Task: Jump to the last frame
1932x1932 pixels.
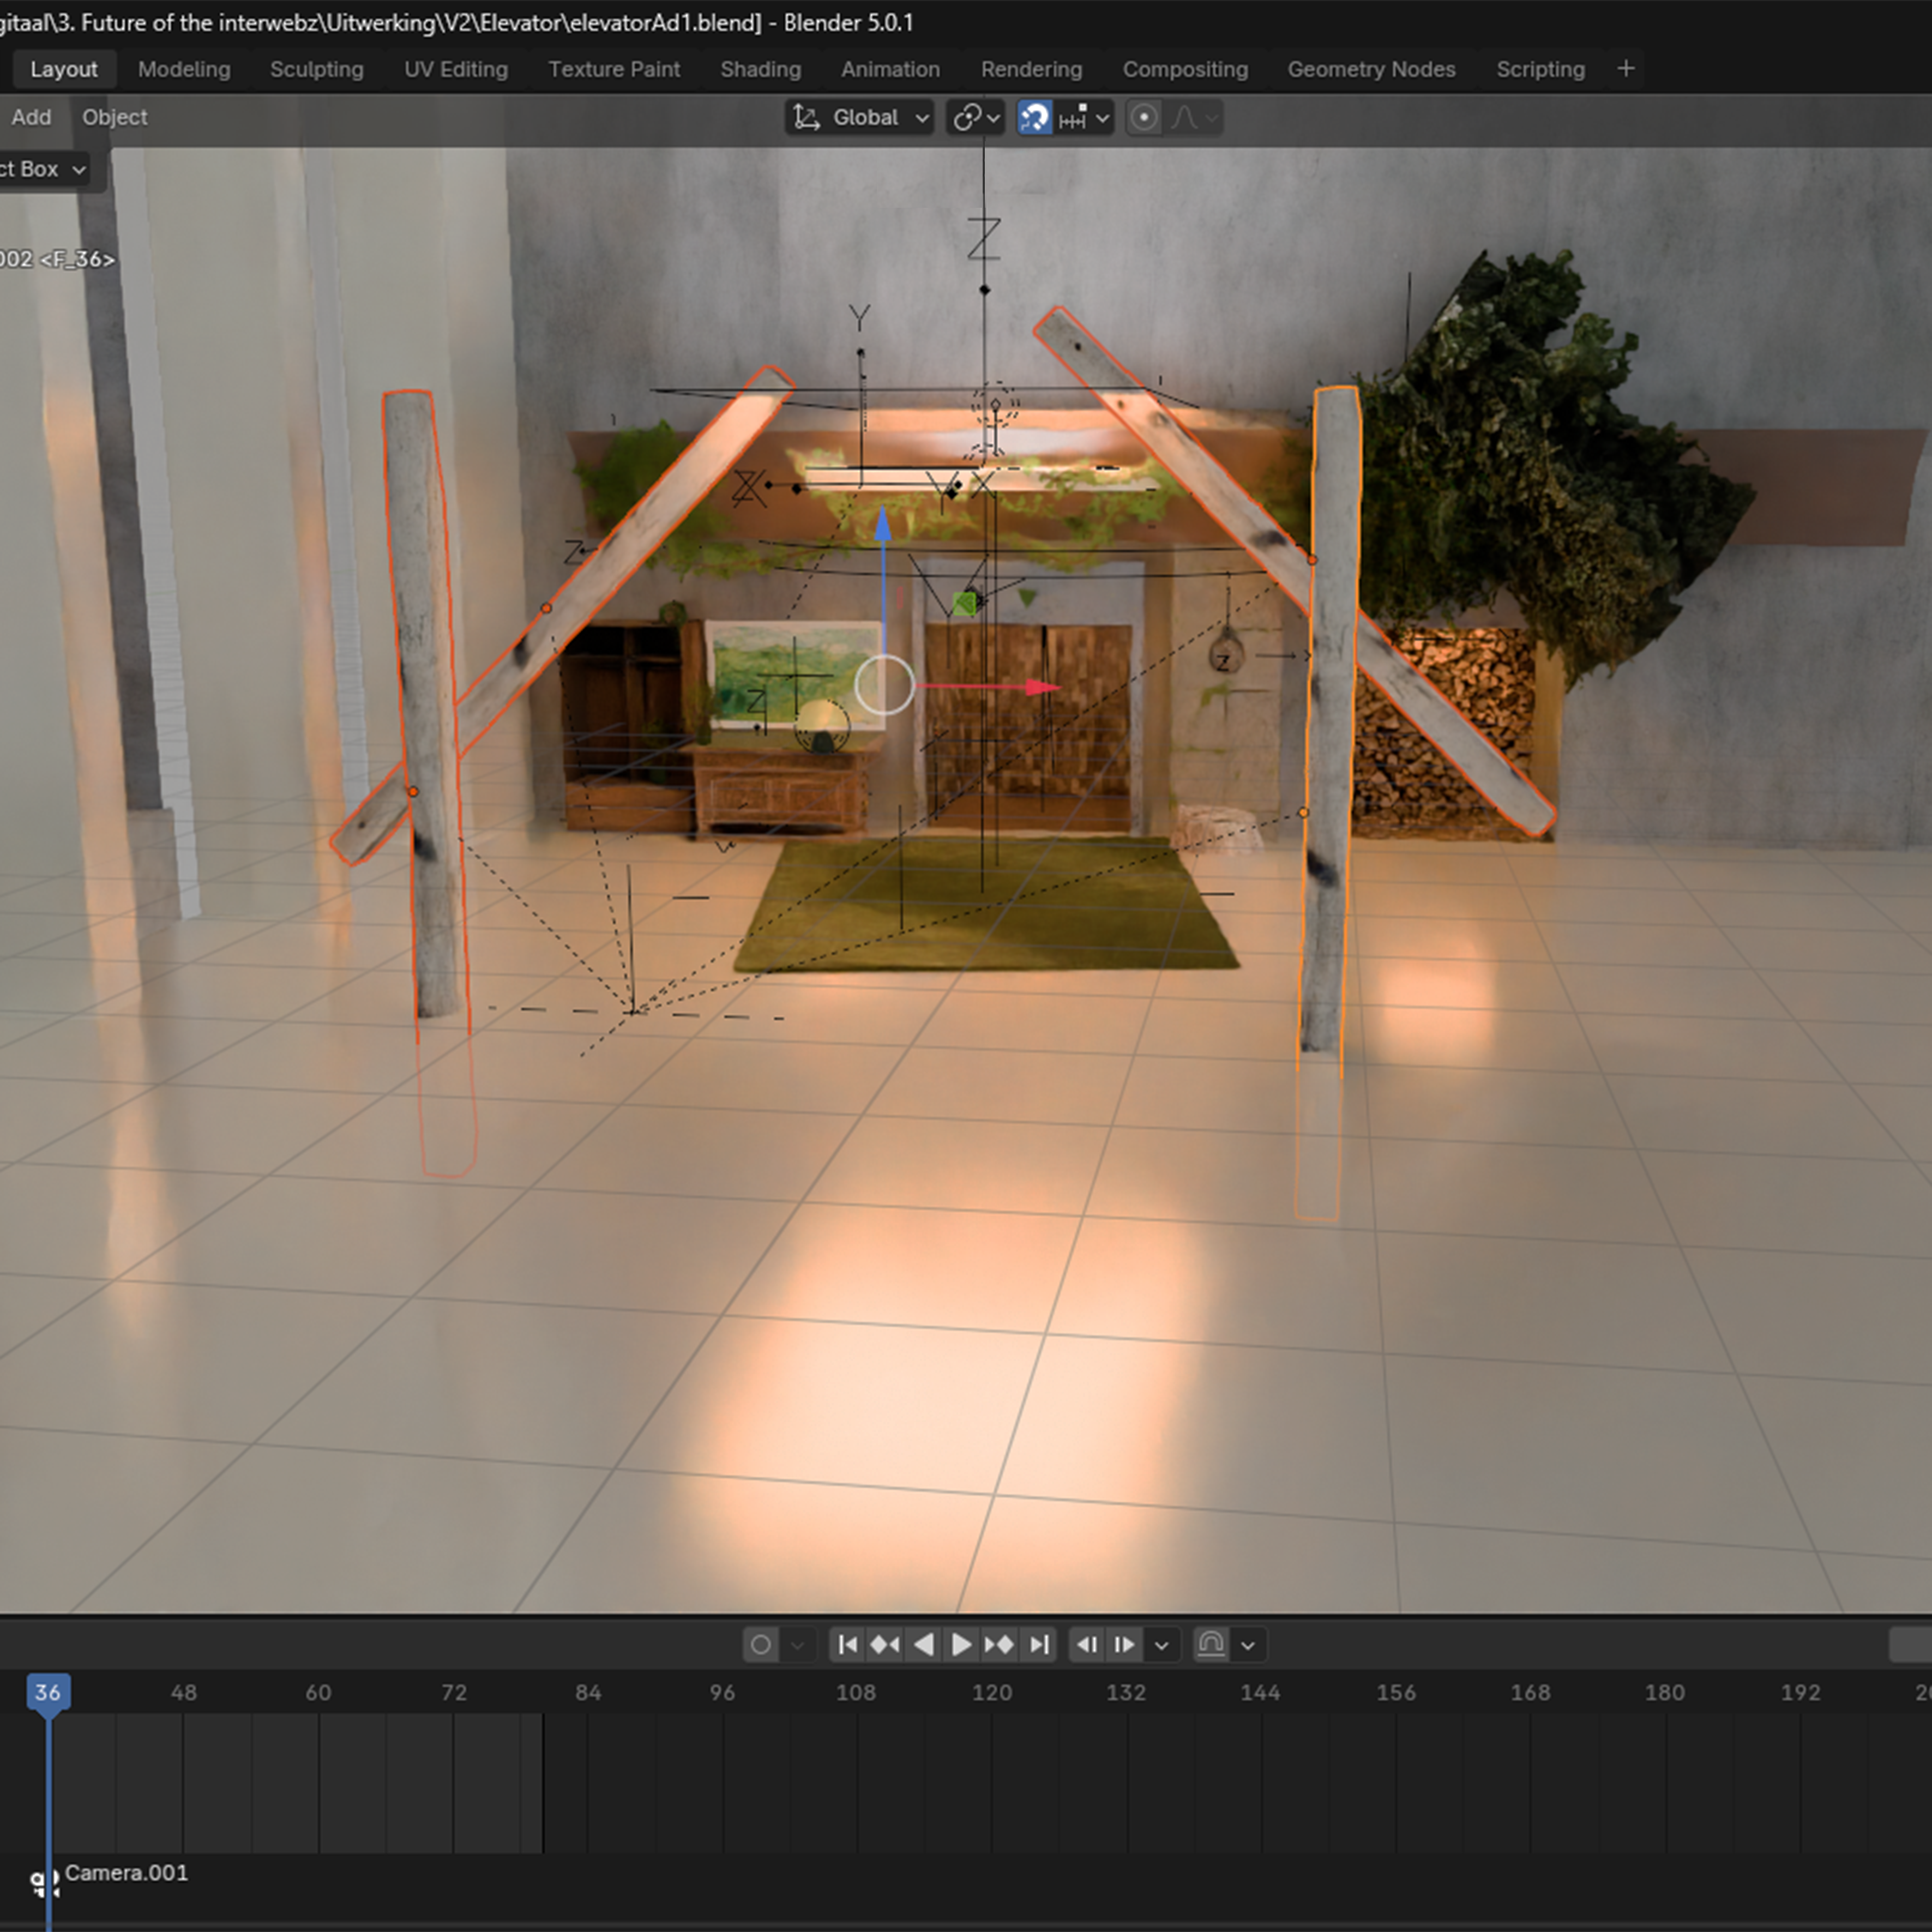Action: tap(1039, 1645)
